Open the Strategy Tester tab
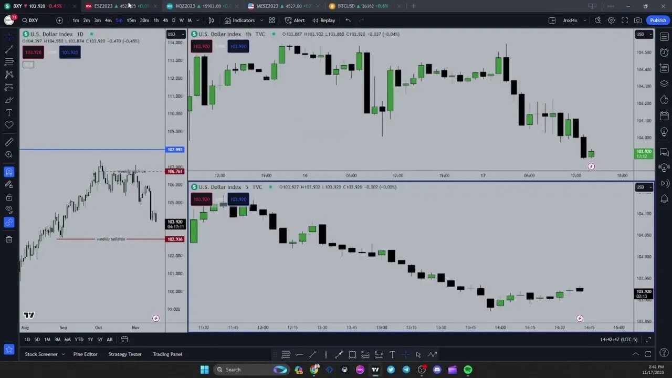The image size is (672, 378). pos(125,354)
